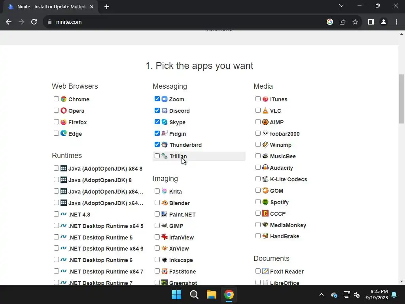This screenshot has height=304, width=405.
Task: Toggle the browser side panel
Action: coord(371,22)
